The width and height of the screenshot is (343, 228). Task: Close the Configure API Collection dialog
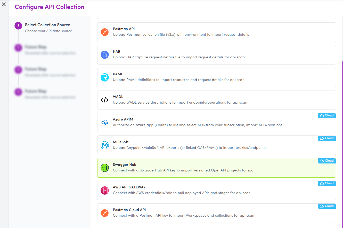click(4, 5)
